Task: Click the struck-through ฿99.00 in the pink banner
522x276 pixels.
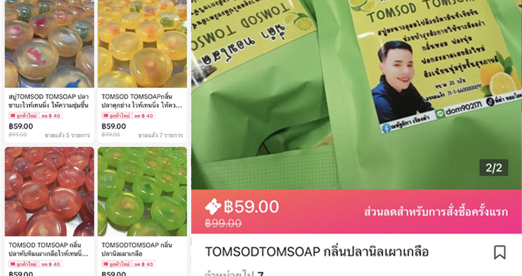Action: click(x=223, y=223)
